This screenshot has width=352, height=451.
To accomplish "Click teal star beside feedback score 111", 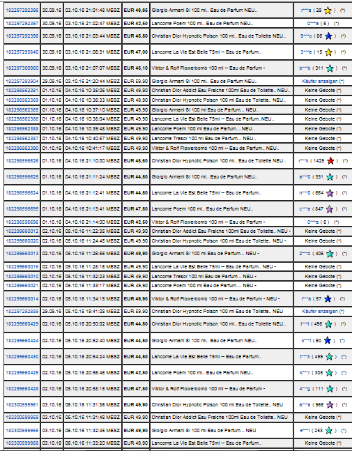I will click(x=330, y=389).
